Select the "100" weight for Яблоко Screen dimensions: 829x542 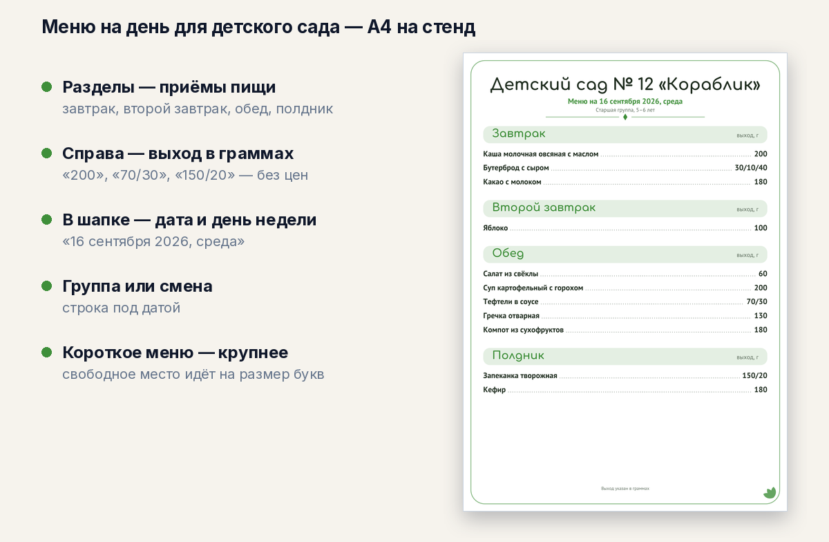[x=761, y=228]
